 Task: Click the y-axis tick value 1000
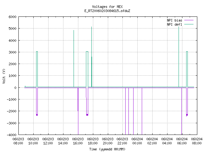click(12, 76)
